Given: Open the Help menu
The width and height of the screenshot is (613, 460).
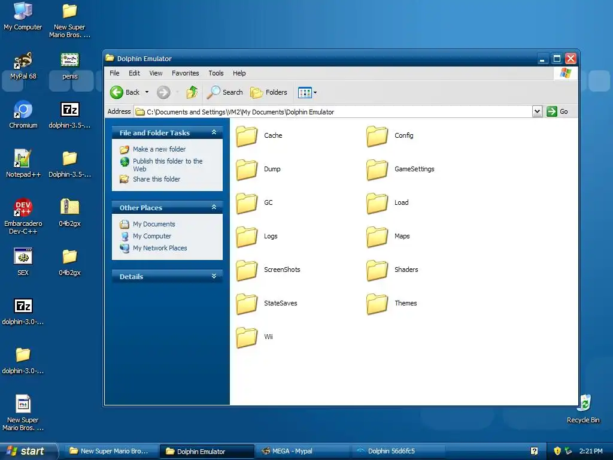Looking at the screenshot, I should (239, 73).
